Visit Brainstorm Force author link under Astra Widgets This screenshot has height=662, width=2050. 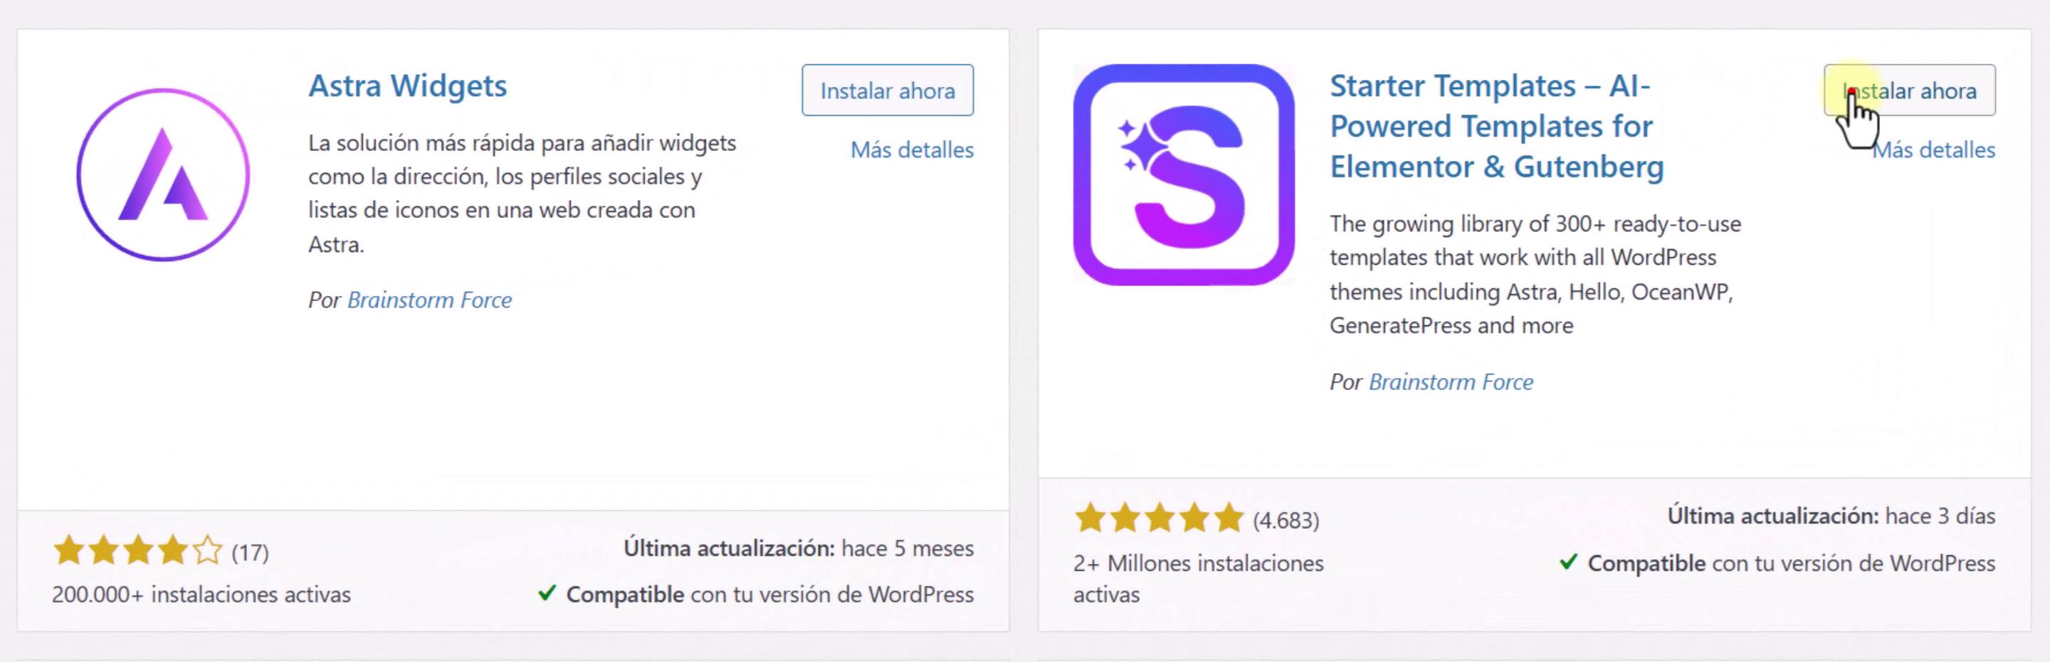click(429, 300)
